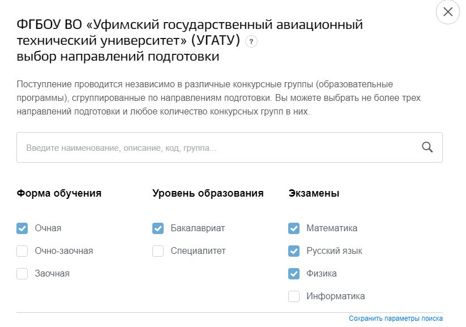Open the help question mark next to УГАТУ
466x327 pixels.
pyautogui.click(x=251, y=42)
